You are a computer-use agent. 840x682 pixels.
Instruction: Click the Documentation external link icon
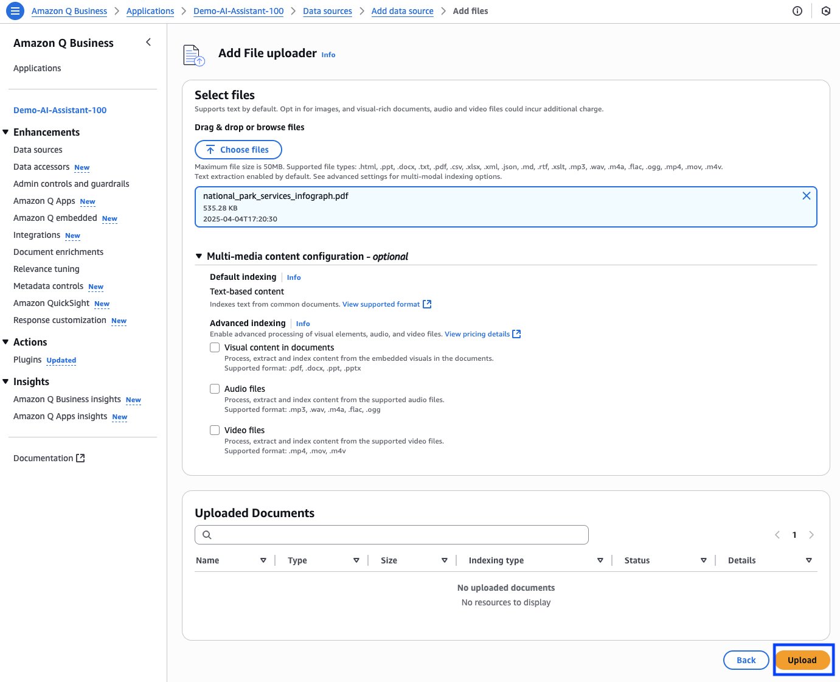point(80,458)
